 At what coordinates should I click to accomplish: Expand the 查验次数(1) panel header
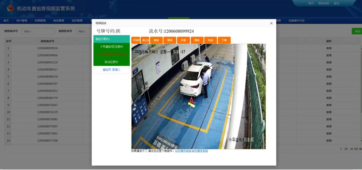112,39
